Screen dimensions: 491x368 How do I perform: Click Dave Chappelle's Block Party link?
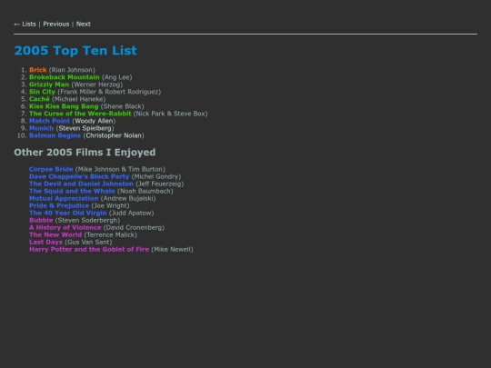point(79,176)
